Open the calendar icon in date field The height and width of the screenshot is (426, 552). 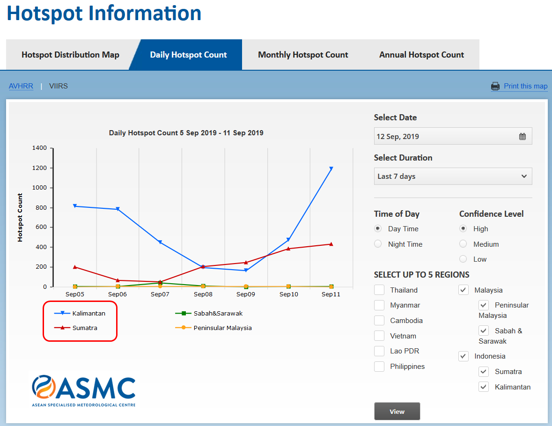(x=522, y=137)
